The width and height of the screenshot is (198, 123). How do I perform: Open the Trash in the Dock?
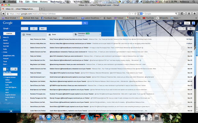pyautogui.click(x=157, y=117)
